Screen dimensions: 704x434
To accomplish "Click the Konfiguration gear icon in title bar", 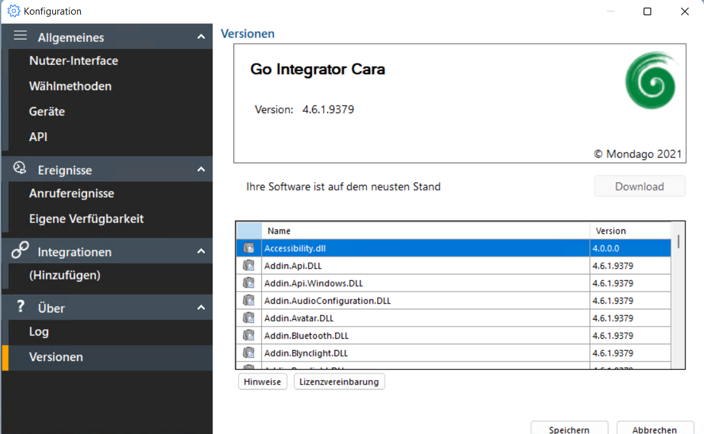I will 14,11.
